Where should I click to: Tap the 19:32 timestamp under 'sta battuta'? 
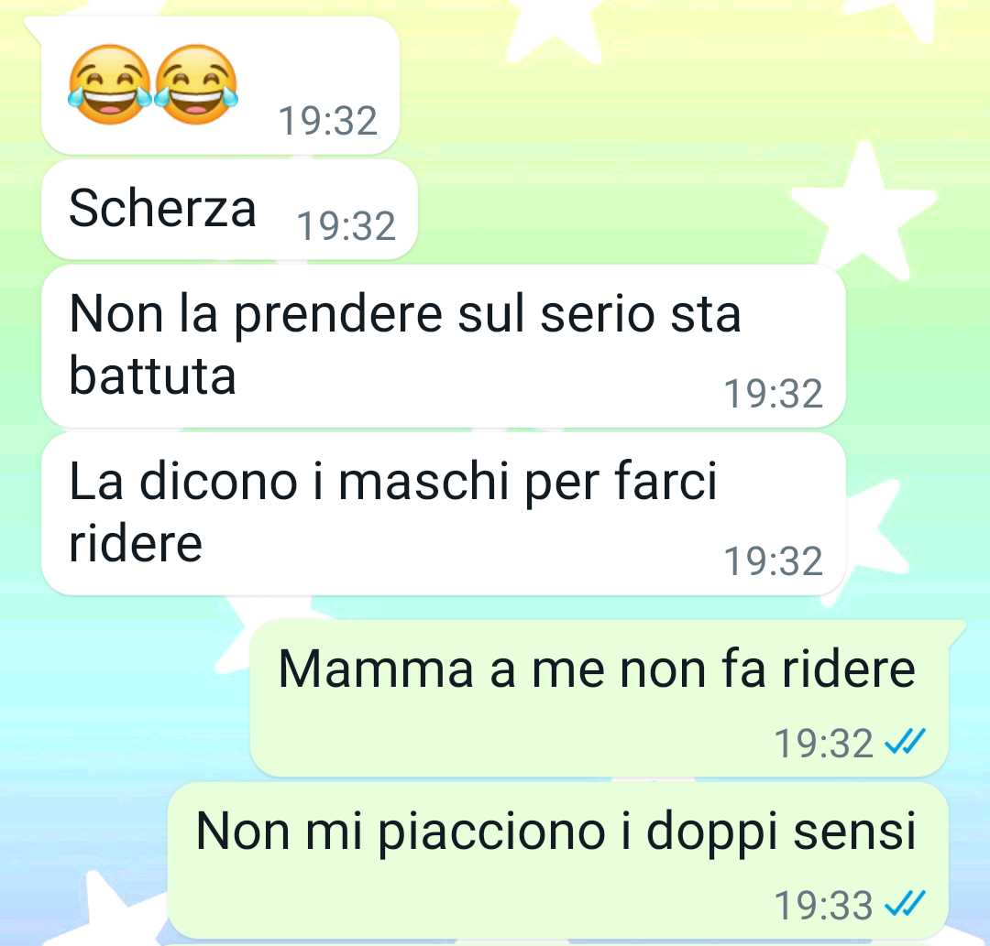(x=774, y=394)
